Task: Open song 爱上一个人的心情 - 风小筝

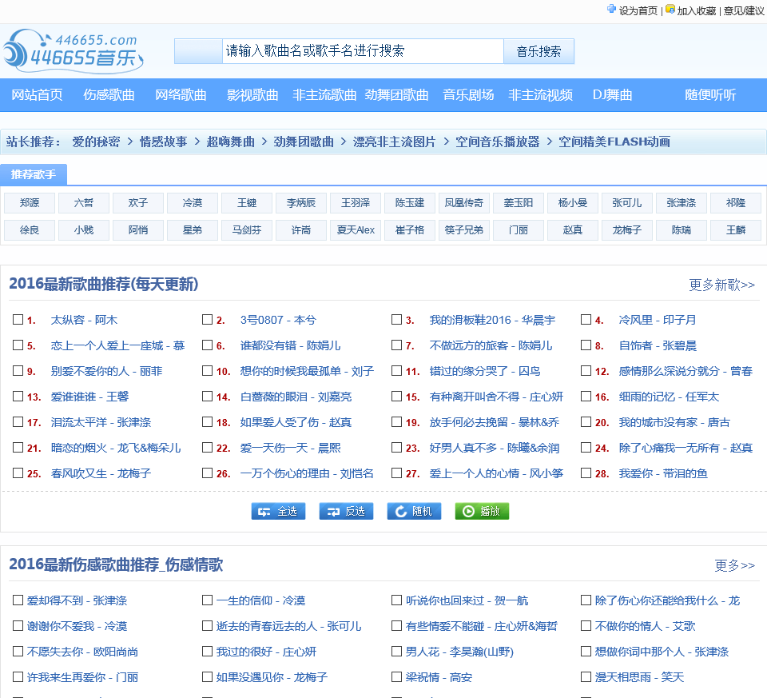Action: click(496, 473)
